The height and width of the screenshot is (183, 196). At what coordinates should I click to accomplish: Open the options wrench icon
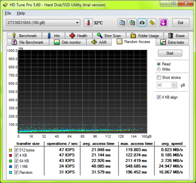(152, 22)
